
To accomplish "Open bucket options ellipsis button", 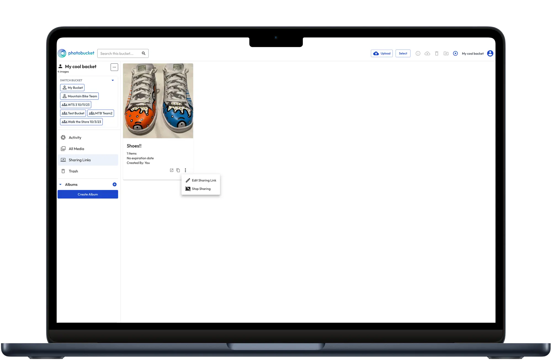I will (x=114, y=67).
